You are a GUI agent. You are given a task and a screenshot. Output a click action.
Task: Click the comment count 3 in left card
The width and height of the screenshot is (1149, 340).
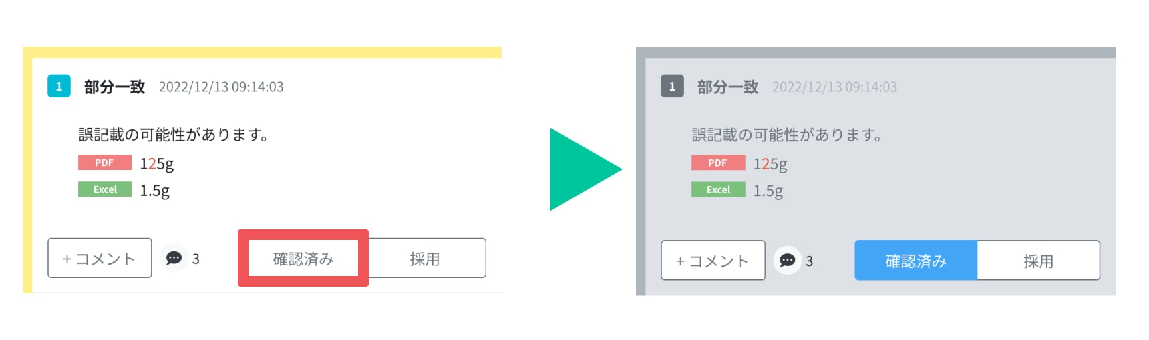[196, 259]
